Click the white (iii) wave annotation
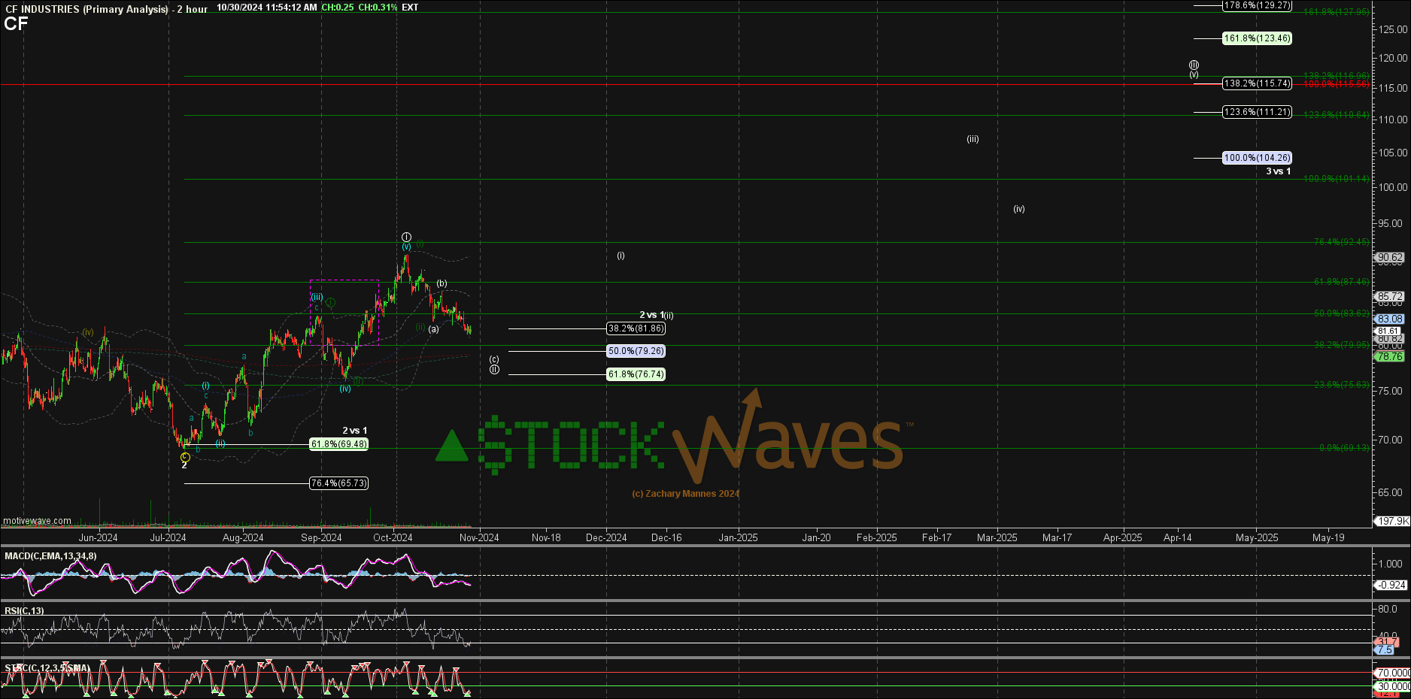Viewport: 1411px width, 699px height. (973, 139)
